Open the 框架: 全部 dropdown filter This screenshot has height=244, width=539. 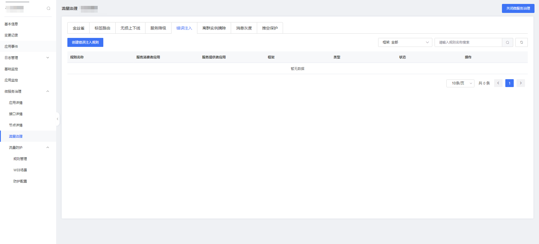[x=405, y=42]
